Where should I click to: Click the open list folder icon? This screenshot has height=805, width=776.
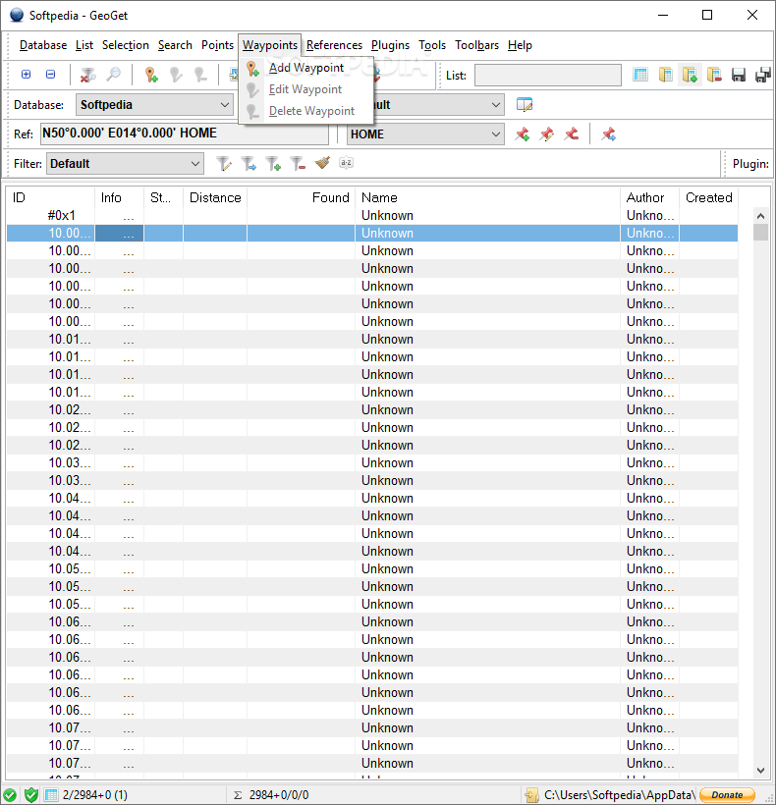click(x=665, y=75)
